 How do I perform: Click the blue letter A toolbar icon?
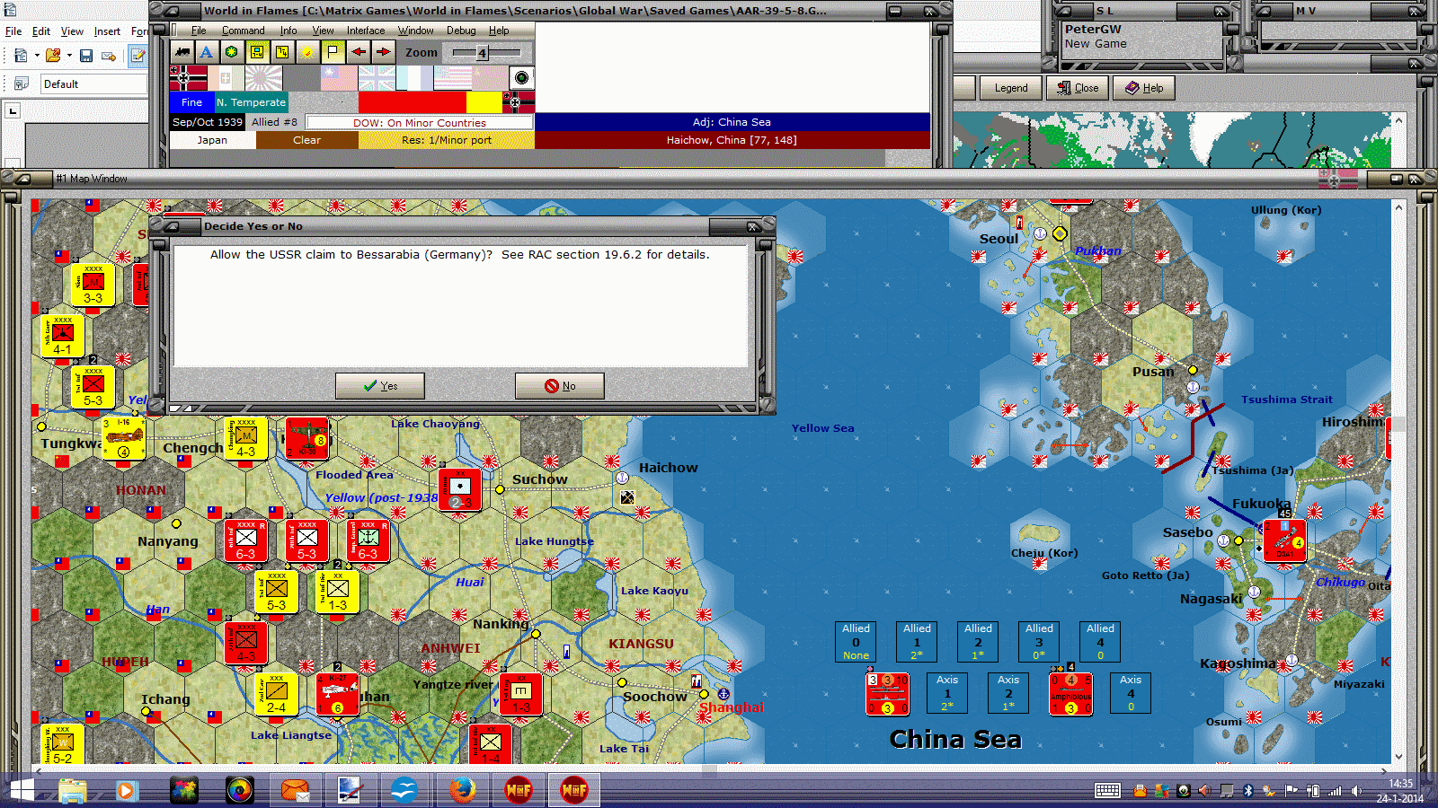206,53
